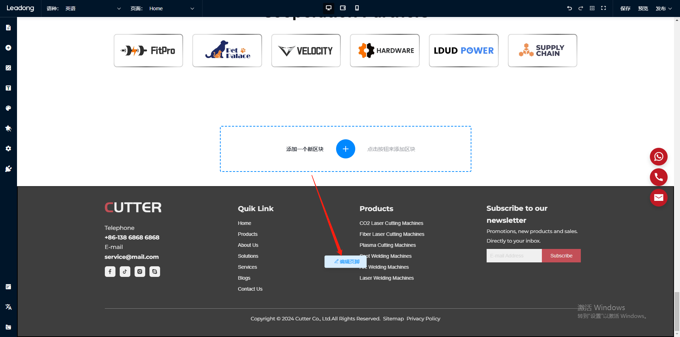Click the 编辑页脚 edit footer button
Screen dimensions: 680x337
click(347, 262)
